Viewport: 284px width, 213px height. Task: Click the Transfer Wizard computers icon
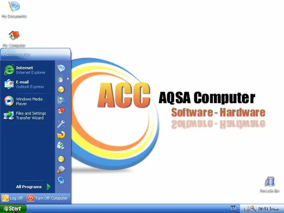pyautogui.click(x=9, y=115)
